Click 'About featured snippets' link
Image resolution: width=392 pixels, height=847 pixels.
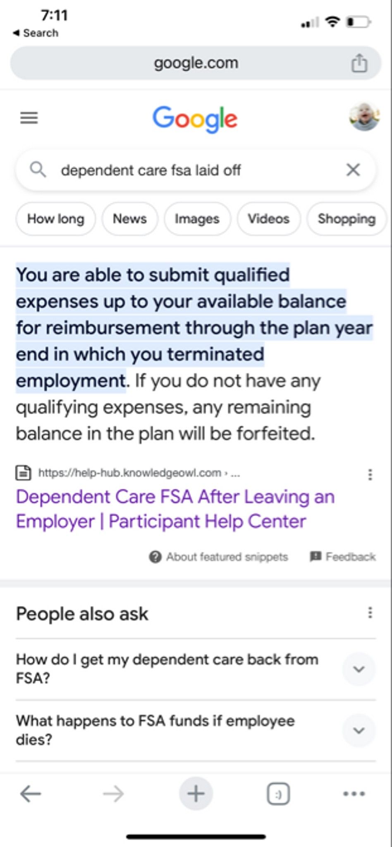point(218,557)
